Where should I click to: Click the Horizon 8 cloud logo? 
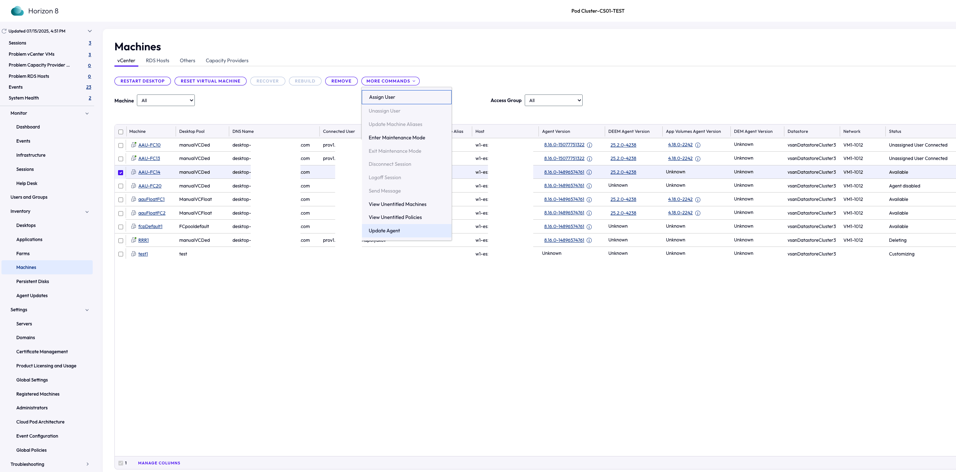[17, 11]
